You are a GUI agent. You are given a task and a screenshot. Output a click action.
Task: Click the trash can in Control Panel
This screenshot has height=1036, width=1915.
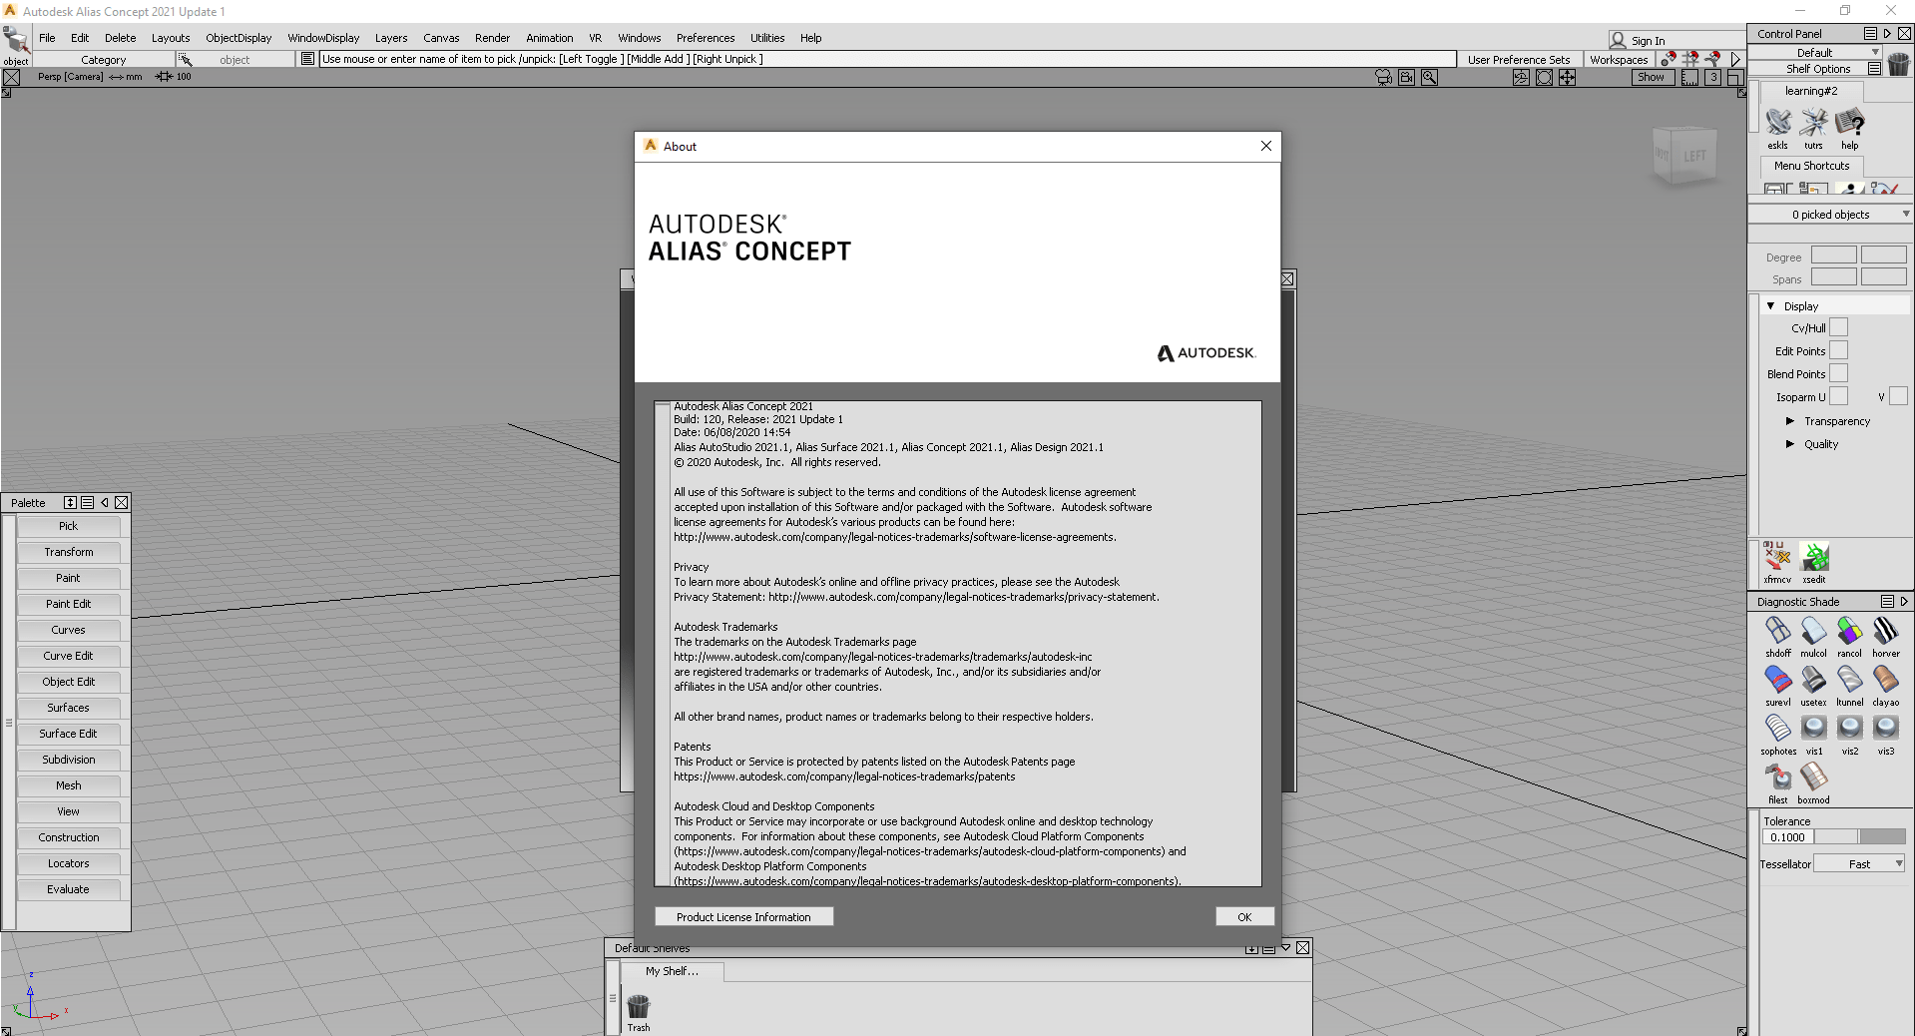[x=1898, y=64]
